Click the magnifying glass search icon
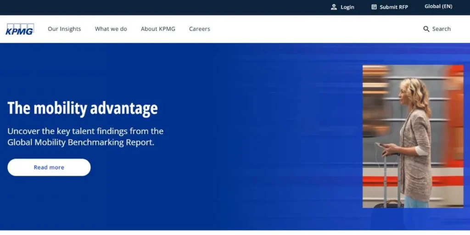The image size is (470, 235). [426, 29]
